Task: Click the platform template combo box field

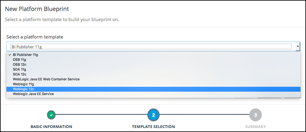Action: pos(151,46)
